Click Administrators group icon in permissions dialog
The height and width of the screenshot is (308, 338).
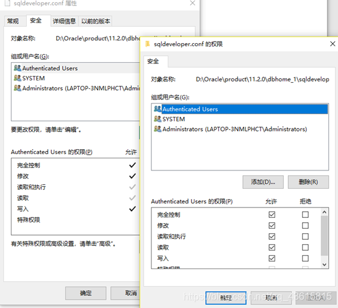157,129
